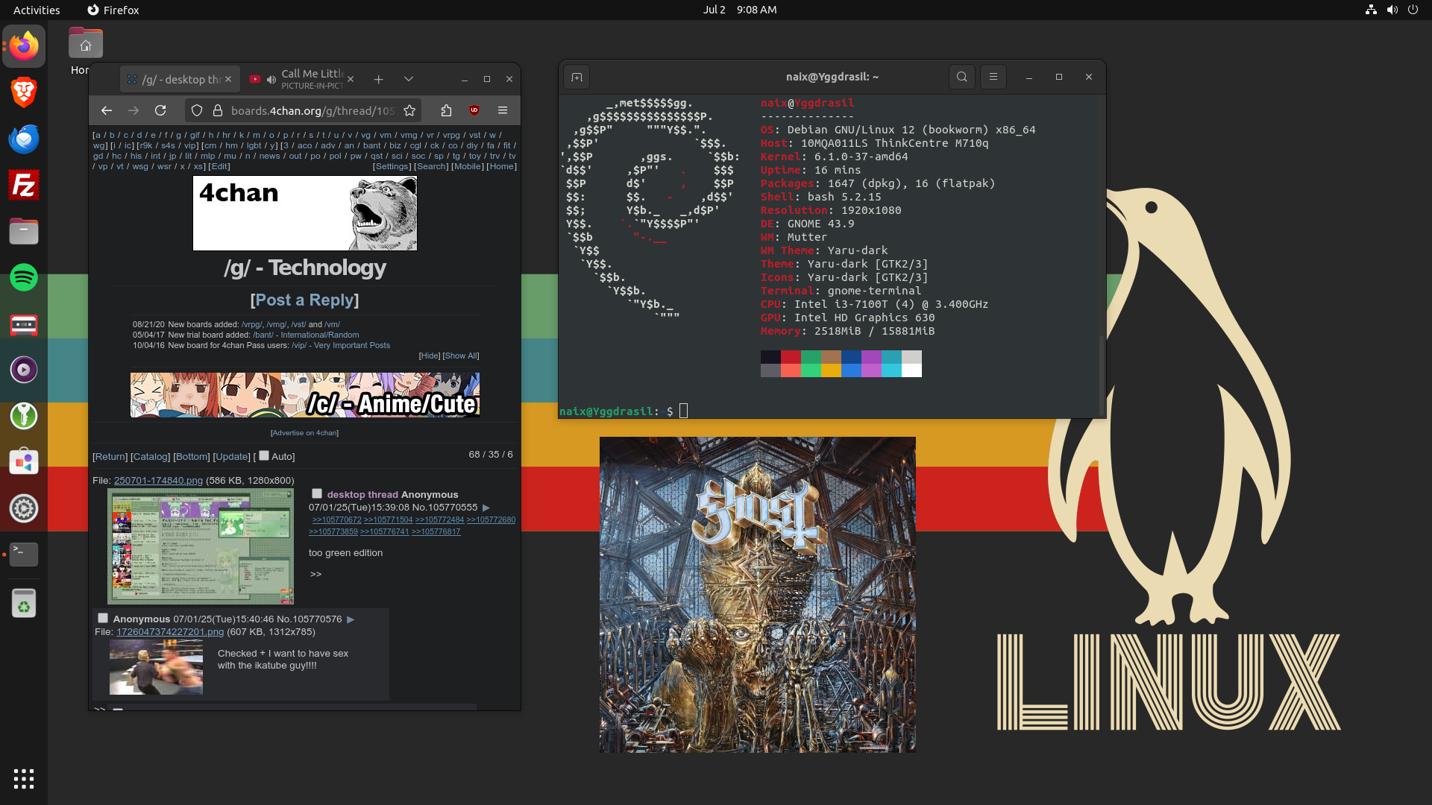The image size is (1432, 805).
Task: Open Terminal from the dock
Action: pos(24,555)
